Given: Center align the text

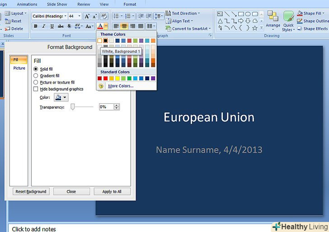Looking at the screenshot, I should (124, 26).
